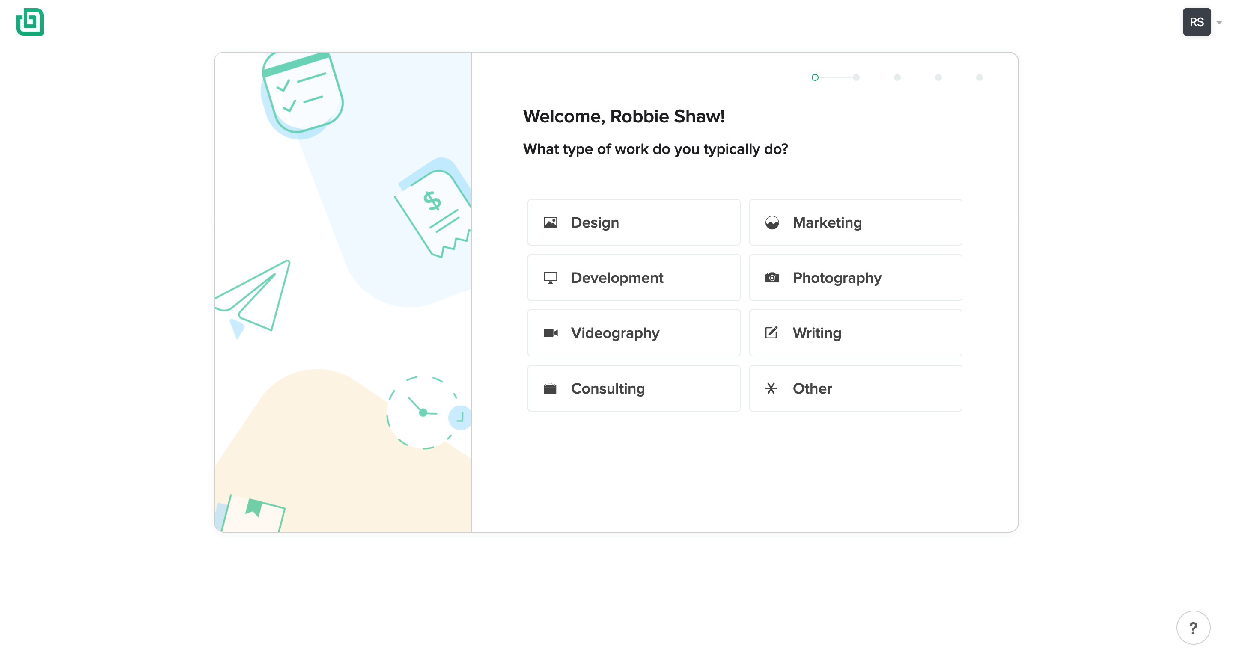Click the round chart icon beside Marketing
This screenshot has height=667, width=1233.
point(771,222)
